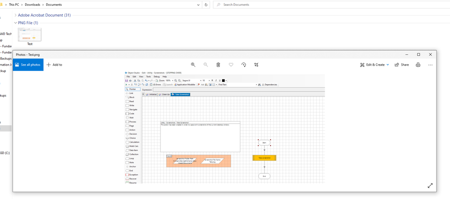Rotate the image using the rotate icon
This screenshot has width=450, height=199.
(244, 65)
